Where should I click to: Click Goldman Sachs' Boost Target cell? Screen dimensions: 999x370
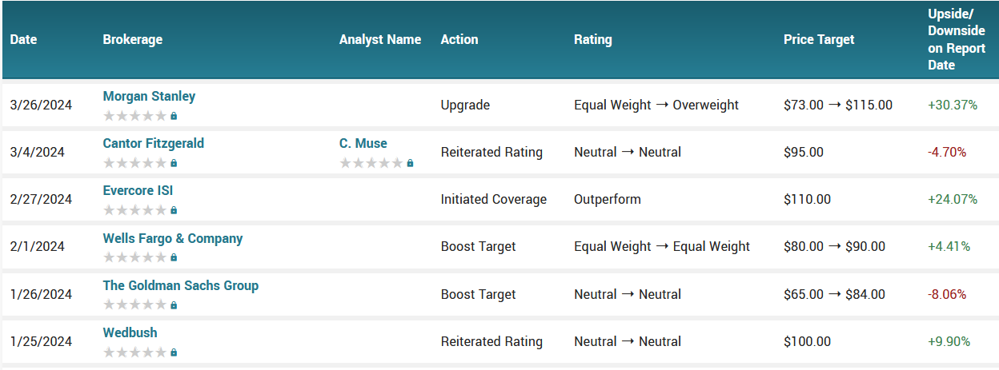click(x=479, y=293)
